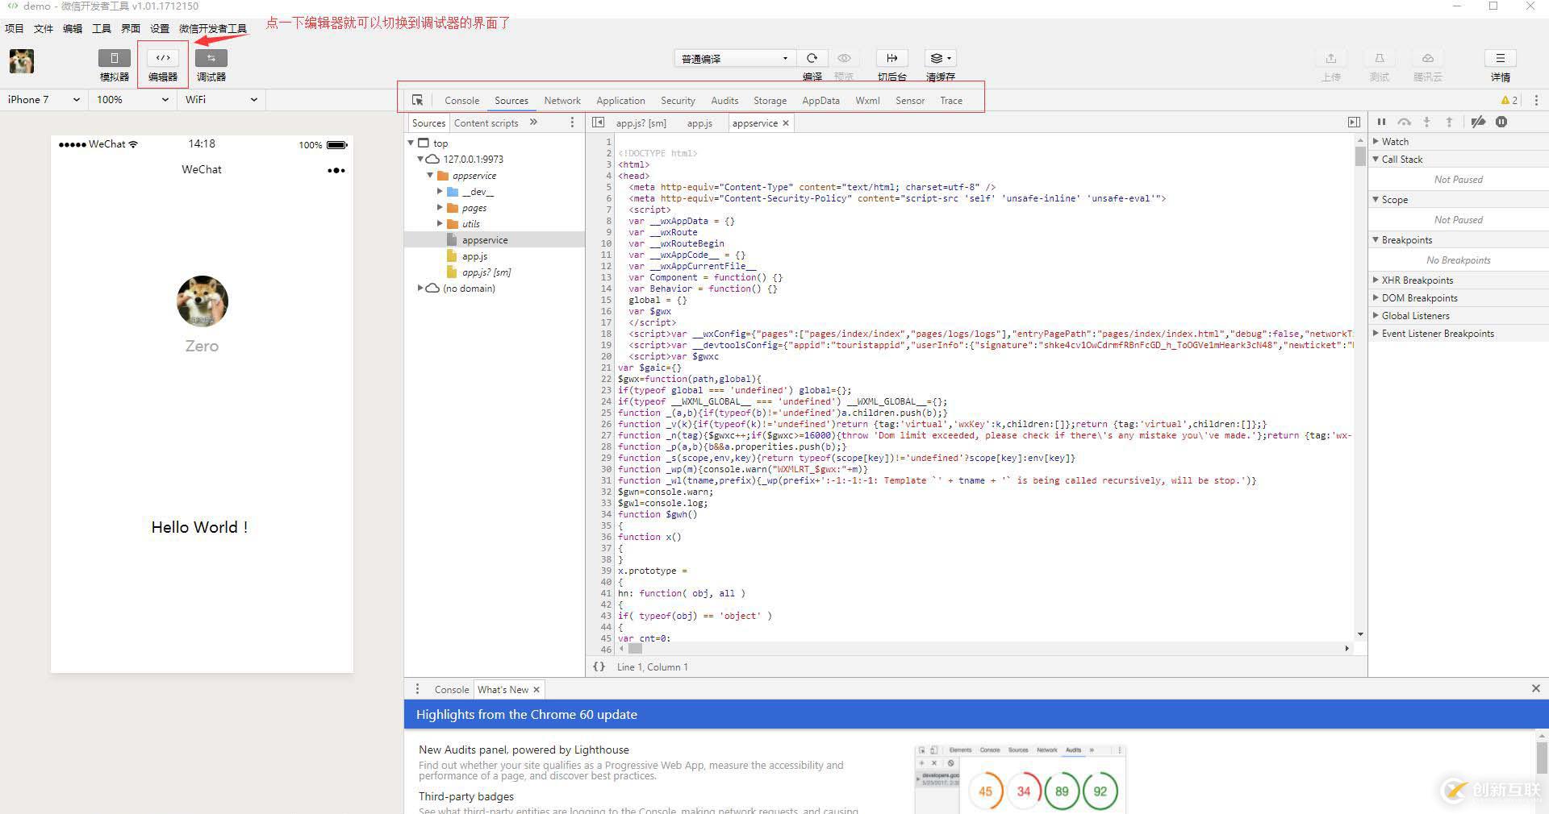This screenshot has height=814, width=1549.
Task: Expand the (no domain) tree node
Action: (420, 288)
